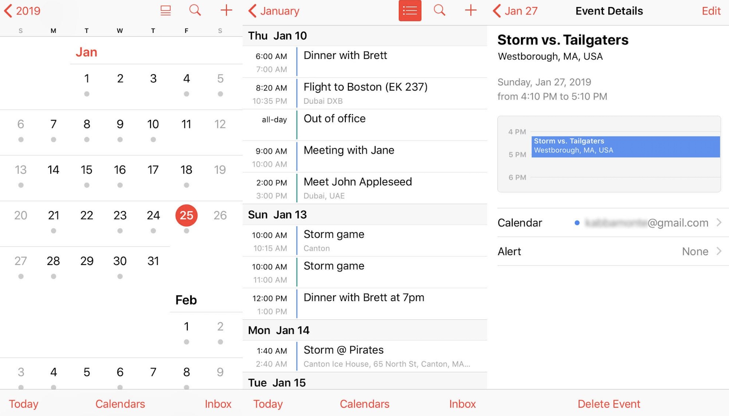This screenshot has height=416, width=729.
Task: Tap the calendar grid layout icon
Action: click(x=166, y=10)
